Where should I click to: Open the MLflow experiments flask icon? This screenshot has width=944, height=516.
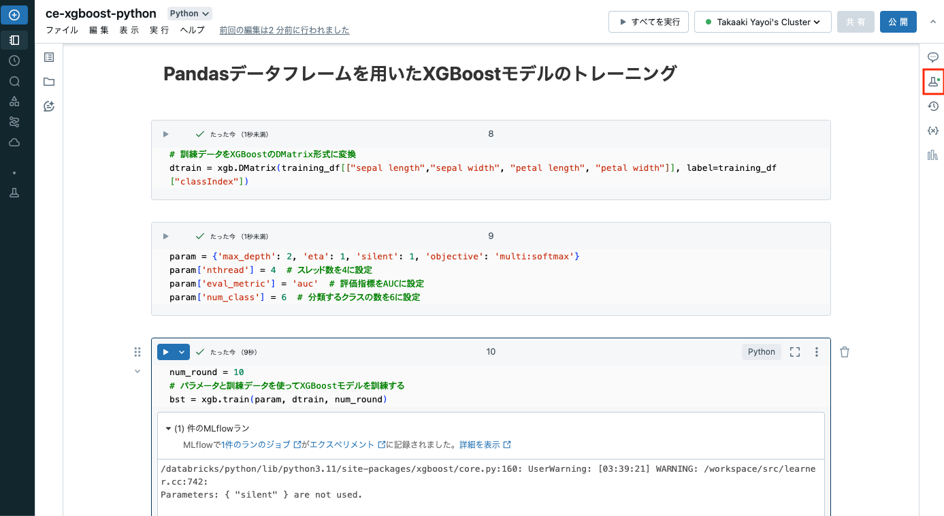[x=933, y=81]
